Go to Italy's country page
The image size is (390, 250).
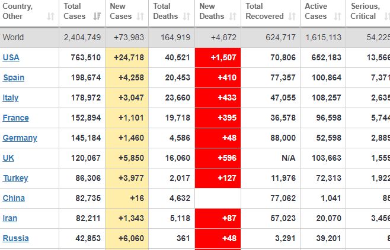(x=11, y=98)
